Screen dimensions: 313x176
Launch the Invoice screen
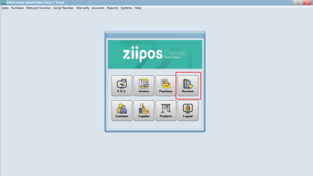click(x=144, y=86)
